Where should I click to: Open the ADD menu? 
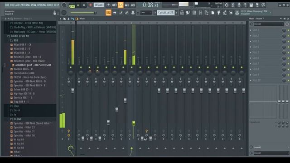tap(17, 5)
